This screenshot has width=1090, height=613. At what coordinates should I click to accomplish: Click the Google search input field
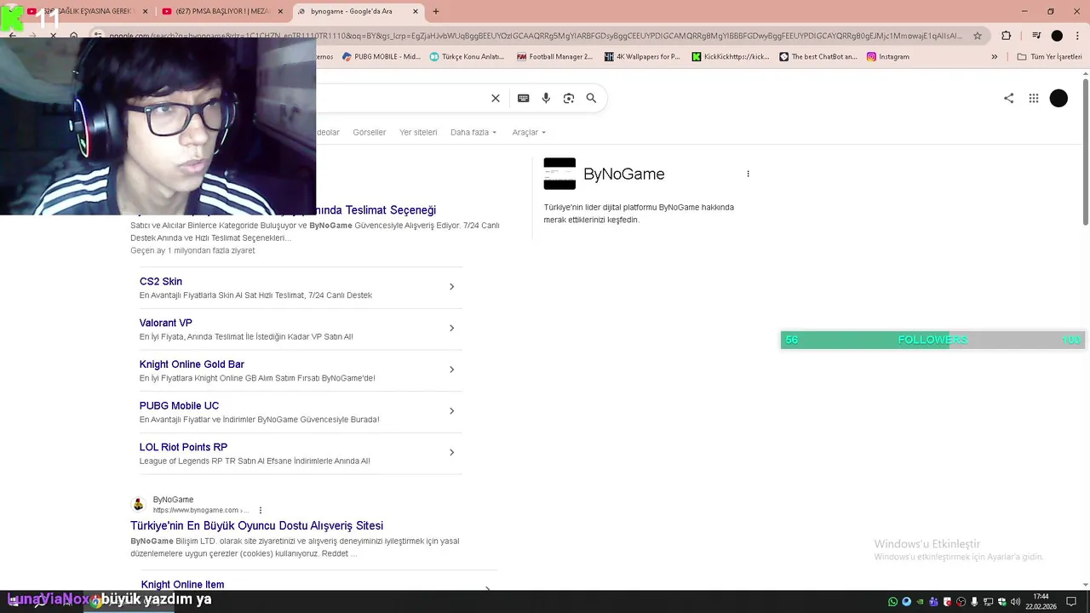pyautogui.click(x=400, y=98)
